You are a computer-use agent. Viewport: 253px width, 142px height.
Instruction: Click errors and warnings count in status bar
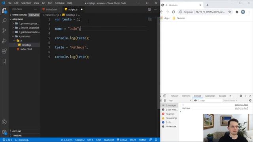[x=8, y=140]
